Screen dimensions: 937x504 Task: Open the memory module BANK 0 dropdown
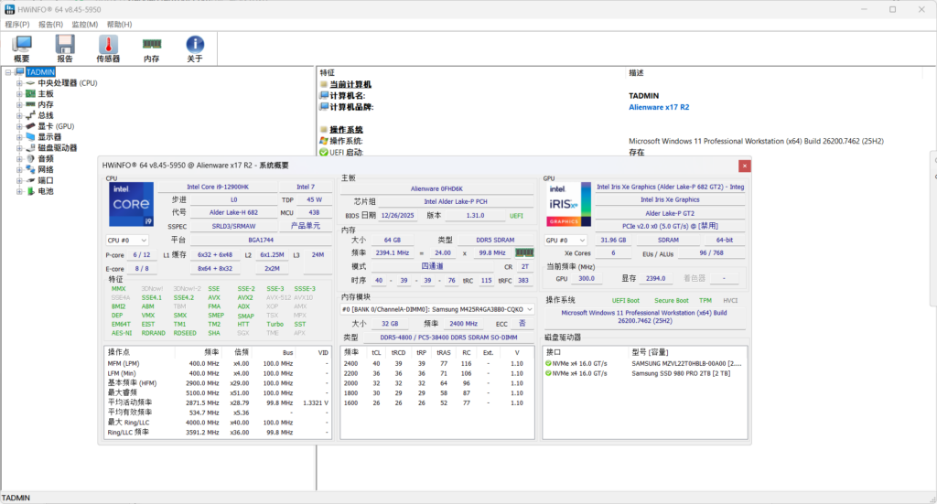(436, 309)
